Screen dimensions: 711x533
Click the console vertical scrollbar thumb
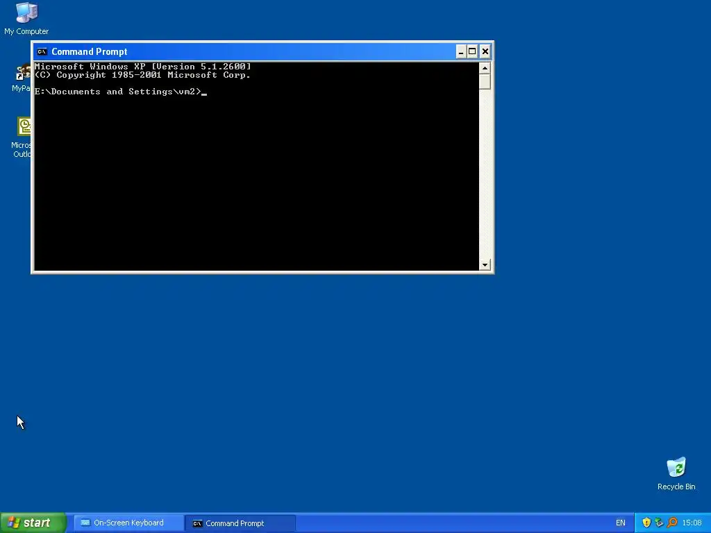pyautogui.click(x=485, y=82)
